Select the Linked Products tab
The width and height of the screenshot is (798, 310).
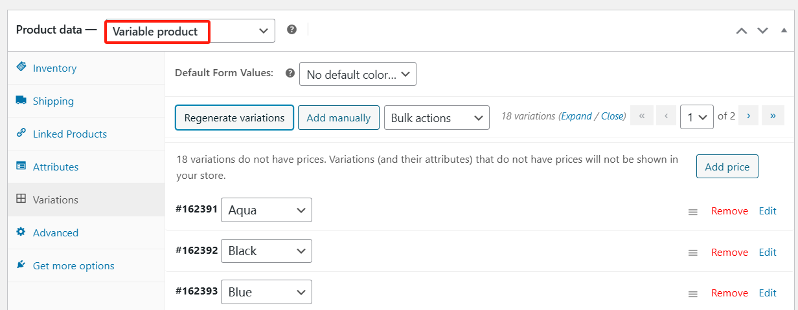tap(69, 134)
